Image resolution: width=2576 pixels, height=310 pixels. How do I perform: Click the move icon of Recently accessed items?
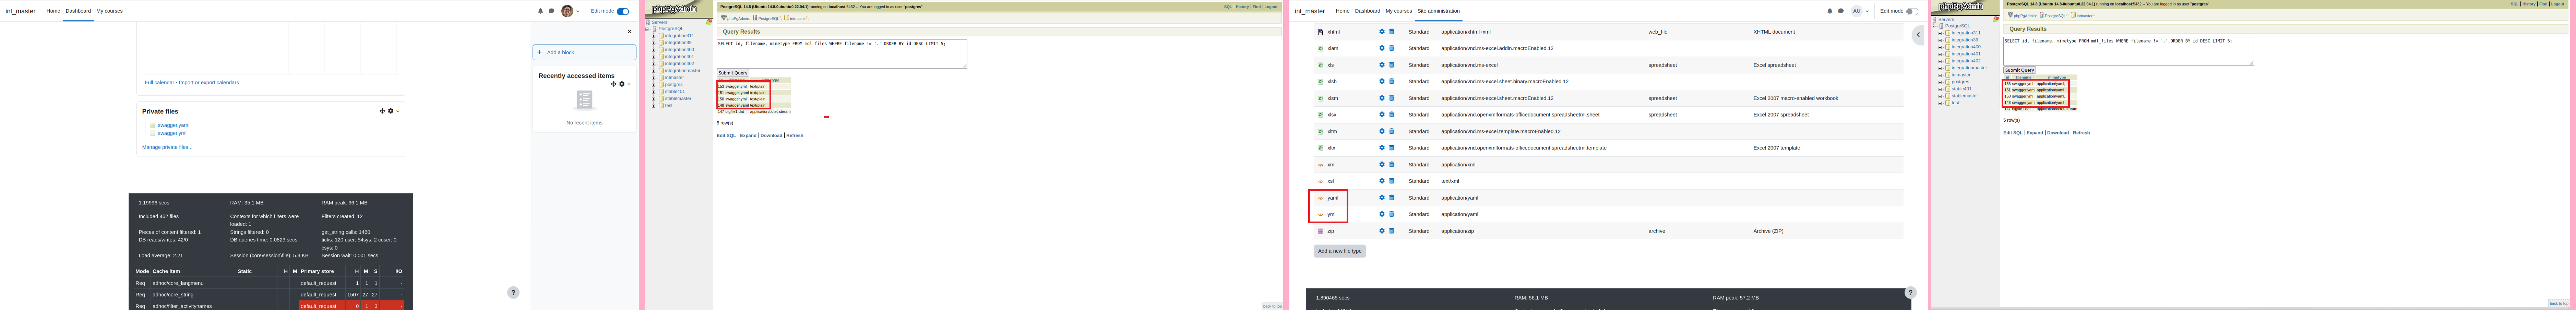(614, 84)
